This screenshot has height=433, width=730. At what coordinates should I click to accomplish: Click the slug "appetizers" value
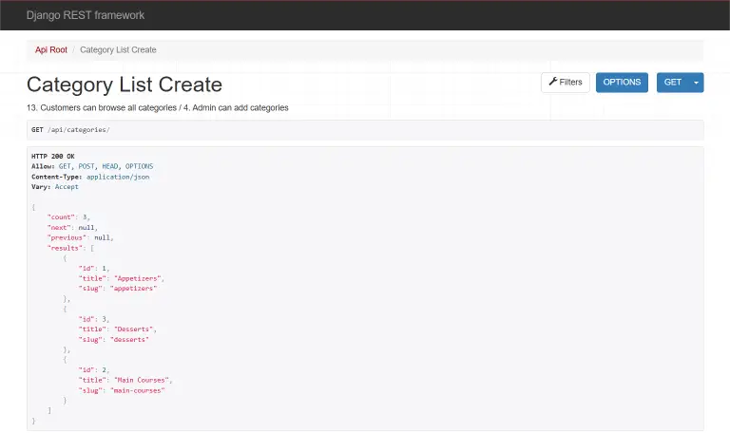[x=134, y=289]
